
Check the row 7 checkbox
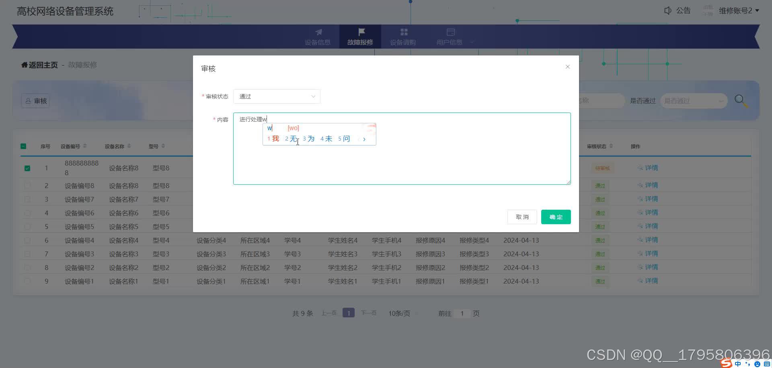coord(27,254)
